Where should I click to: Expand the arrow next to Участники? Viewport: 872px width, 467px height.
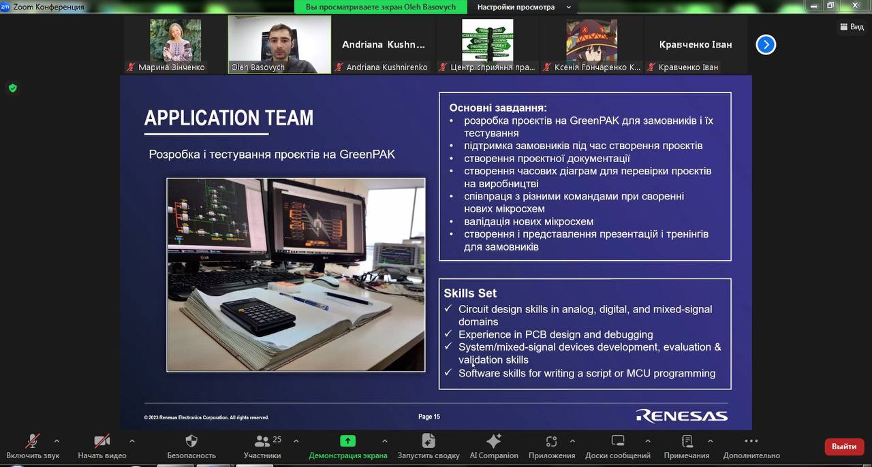click(x=296, y=440)
